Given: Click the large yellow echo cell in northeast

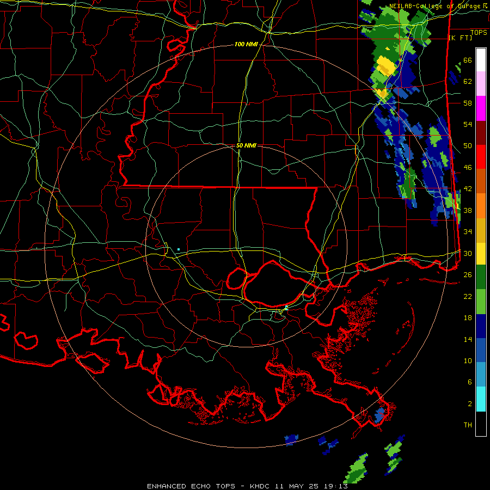Looking at the screenshot, I should pos(385,66).
